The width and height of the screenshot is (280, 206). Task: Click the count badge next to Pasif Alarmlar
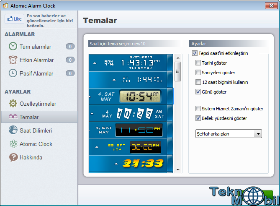point(70,73)
